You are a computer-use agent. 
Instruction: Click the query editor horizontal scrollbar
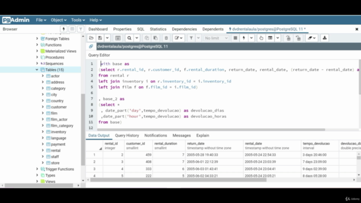(211, 130)
